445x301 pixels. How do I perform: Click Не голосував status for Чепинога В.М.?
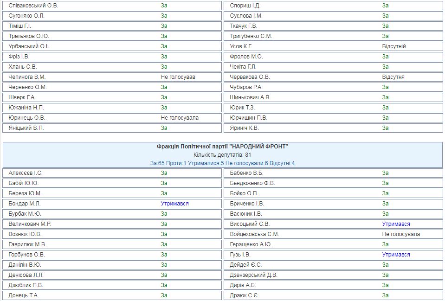[178, 77]
